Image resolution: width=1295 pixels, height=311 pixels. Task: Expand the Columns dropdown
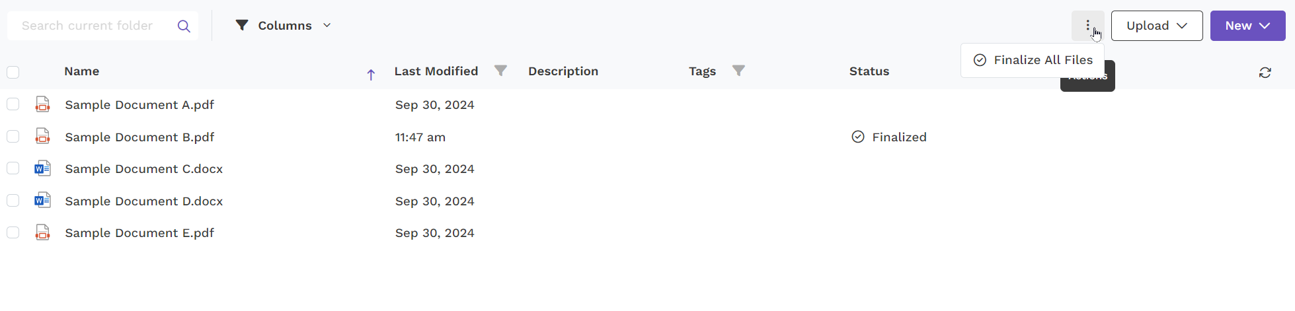coord(284,26)
